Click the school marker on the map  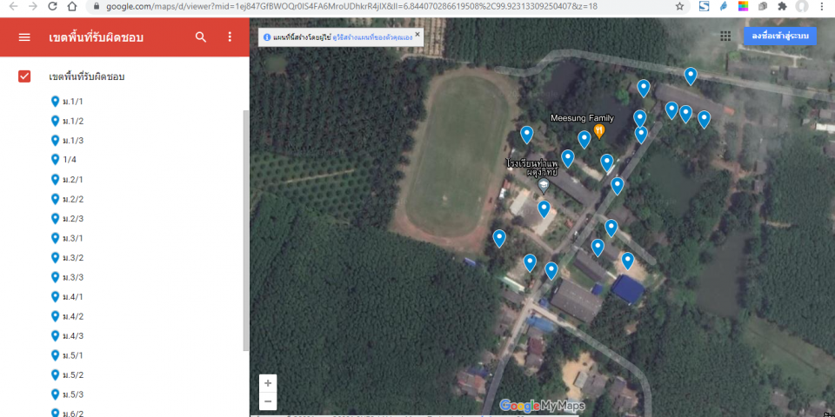[x=544, y=183]
